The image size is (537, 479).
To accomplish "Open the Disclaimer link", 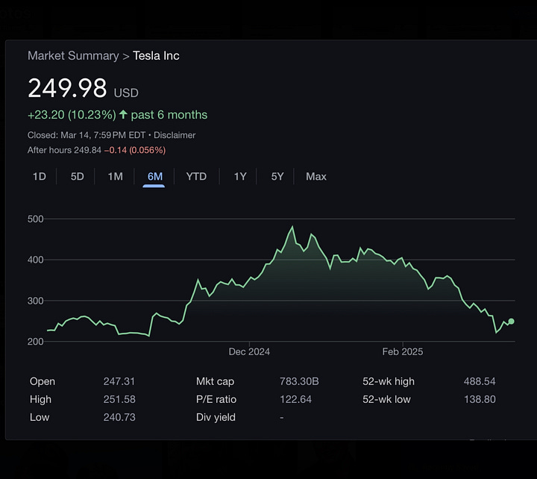I will click(175, 135).
